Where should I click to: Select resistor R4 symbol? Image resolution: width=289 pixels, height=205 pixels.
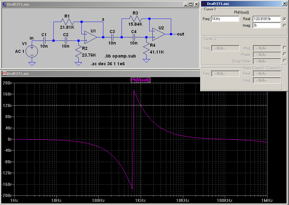pyautogui.click(x=146, y=49)
